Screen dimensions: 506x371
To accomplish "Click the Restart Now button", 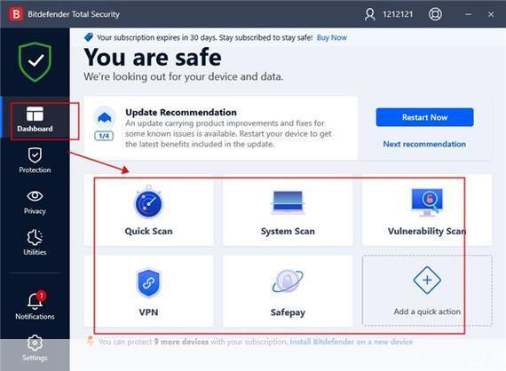I will (424, 117).
